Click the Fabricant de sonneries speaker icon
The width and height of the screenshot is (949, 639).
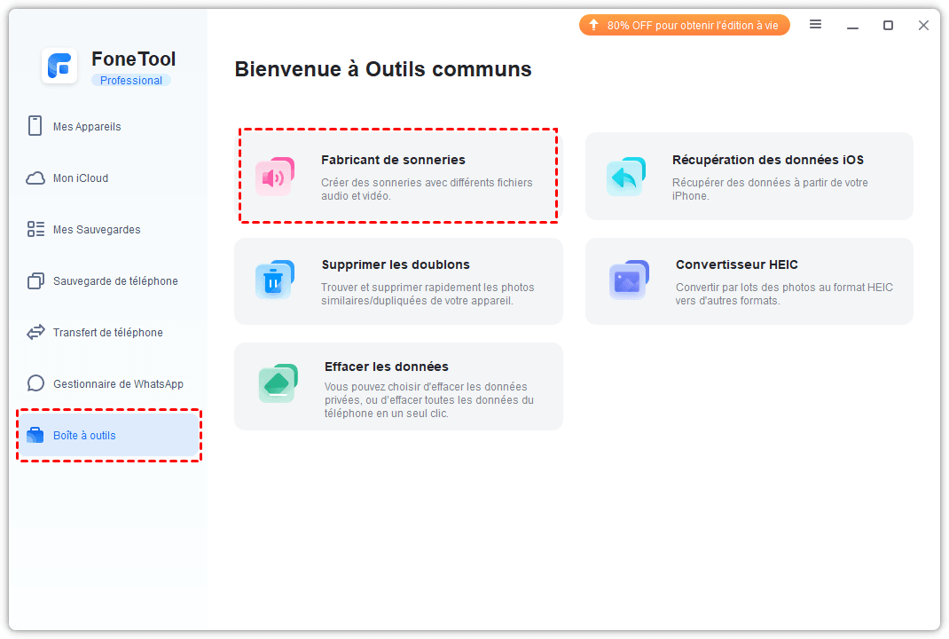[274, 177]
